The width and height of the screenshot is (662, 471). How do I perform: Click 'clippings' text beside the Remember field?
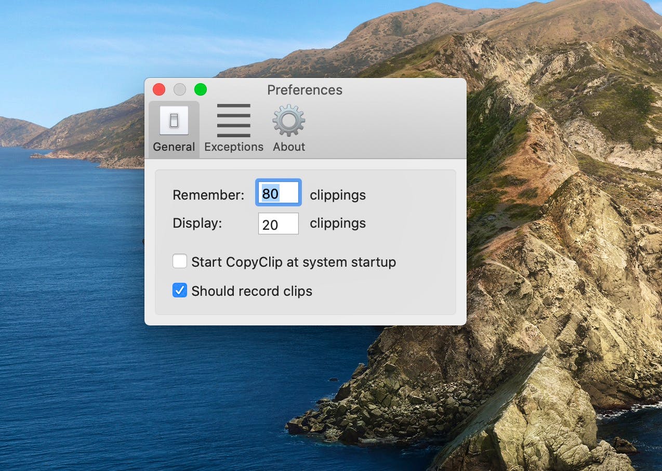pos(338,195)
